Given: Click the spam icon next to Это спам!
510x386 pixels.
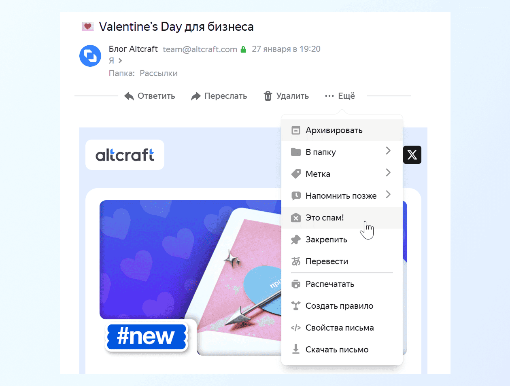Looking at the screenshot, I should coord(296,218).
